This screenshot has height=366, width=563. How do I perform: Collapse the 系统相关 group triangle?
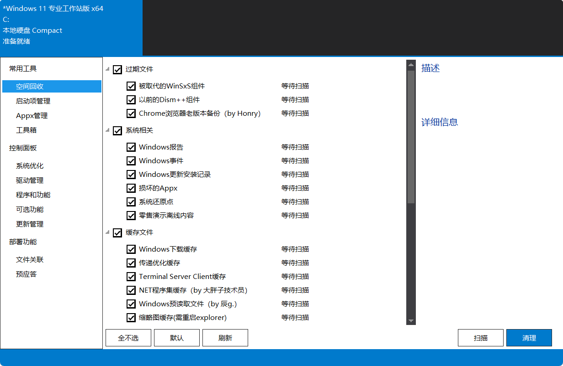click(x=107, y=130)
